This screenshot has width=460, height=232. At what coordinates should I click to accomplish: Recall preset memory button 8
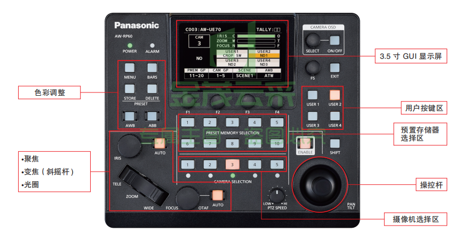point(232,143)
